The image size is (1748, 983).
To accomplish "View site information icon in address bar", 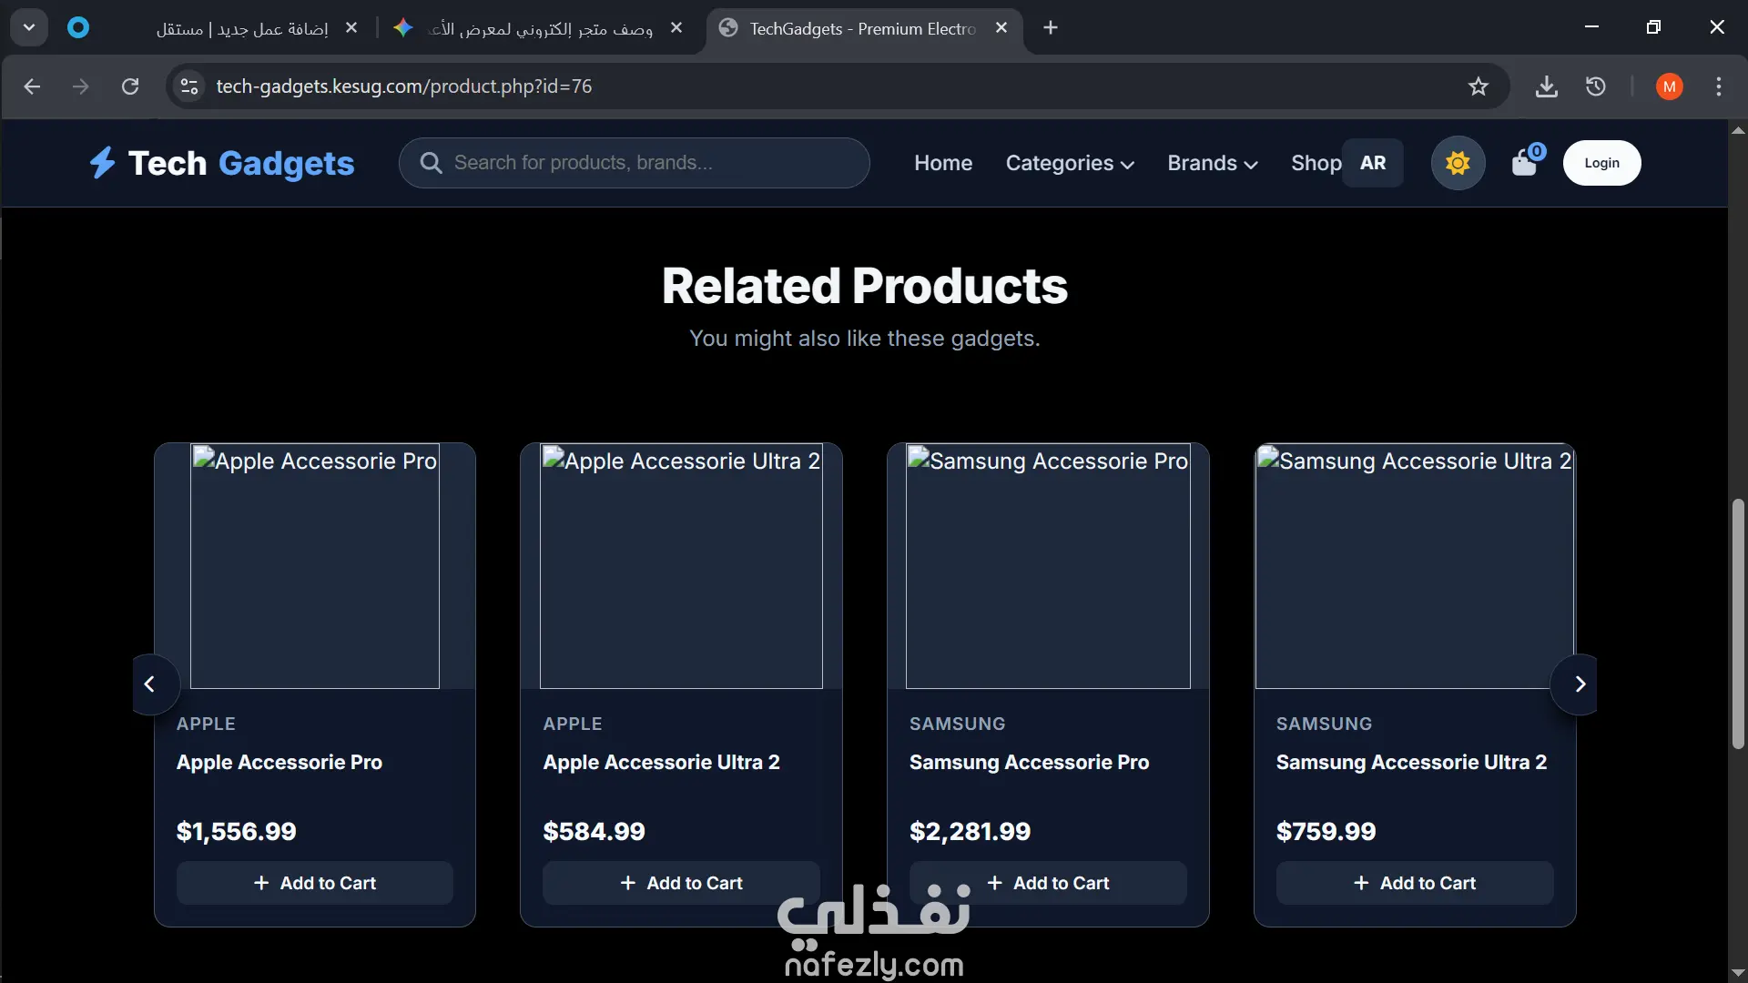I will coord(189,86).
